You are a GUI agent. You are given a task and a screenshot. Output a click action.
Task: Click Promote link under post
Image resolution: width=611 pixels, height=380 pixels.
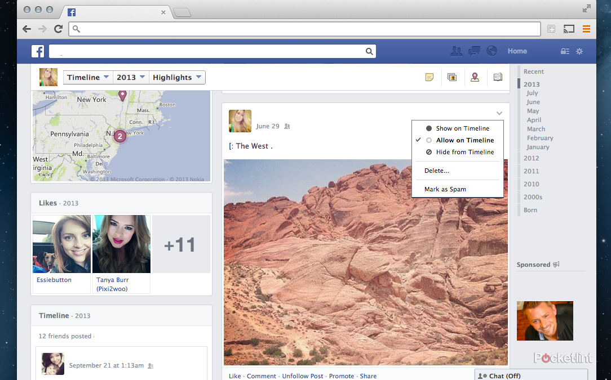(342, 375)
